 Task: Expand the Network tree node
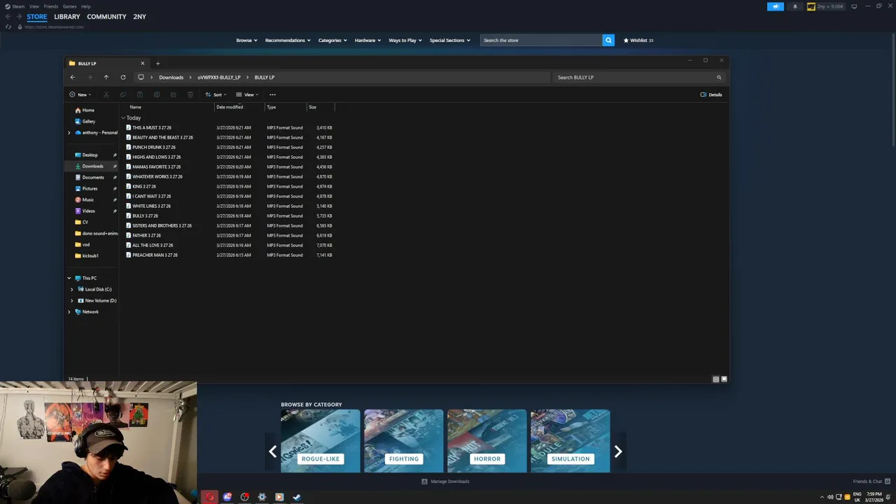tap(69, 311)
